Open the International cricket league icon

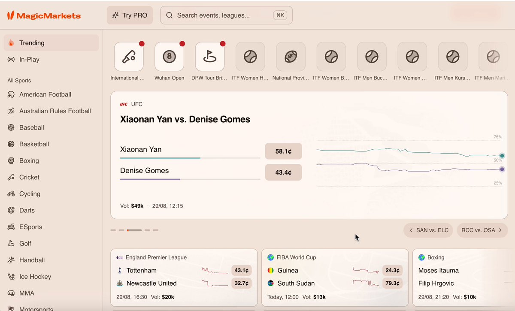129,57
